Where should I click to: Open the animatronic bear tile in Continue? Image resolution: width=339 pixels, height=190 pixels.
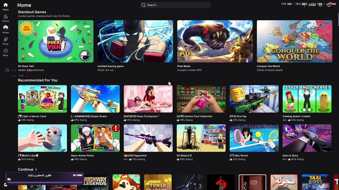(189, 182)
